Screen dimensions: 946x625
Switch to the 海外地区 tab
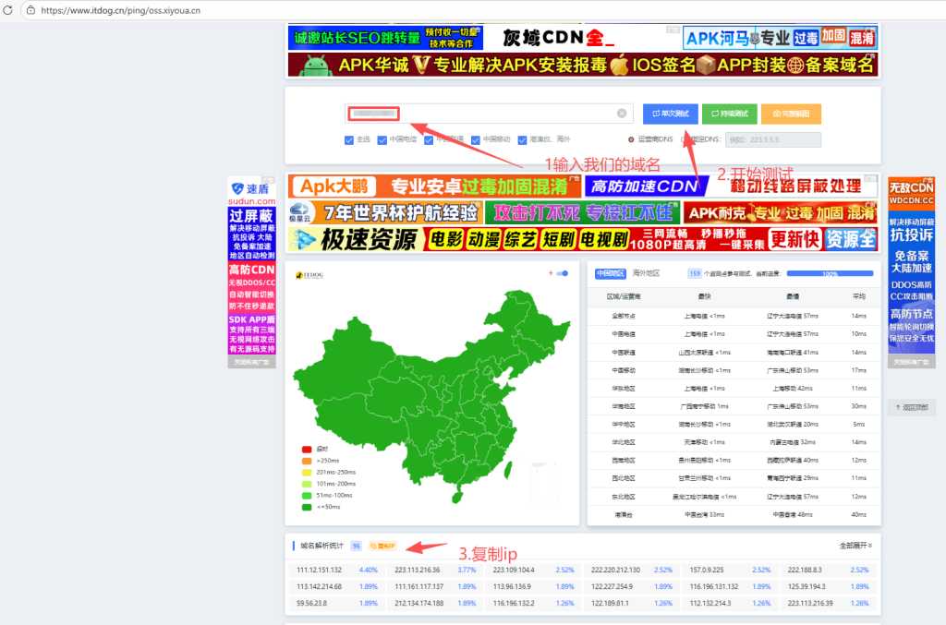coord(647,273)
